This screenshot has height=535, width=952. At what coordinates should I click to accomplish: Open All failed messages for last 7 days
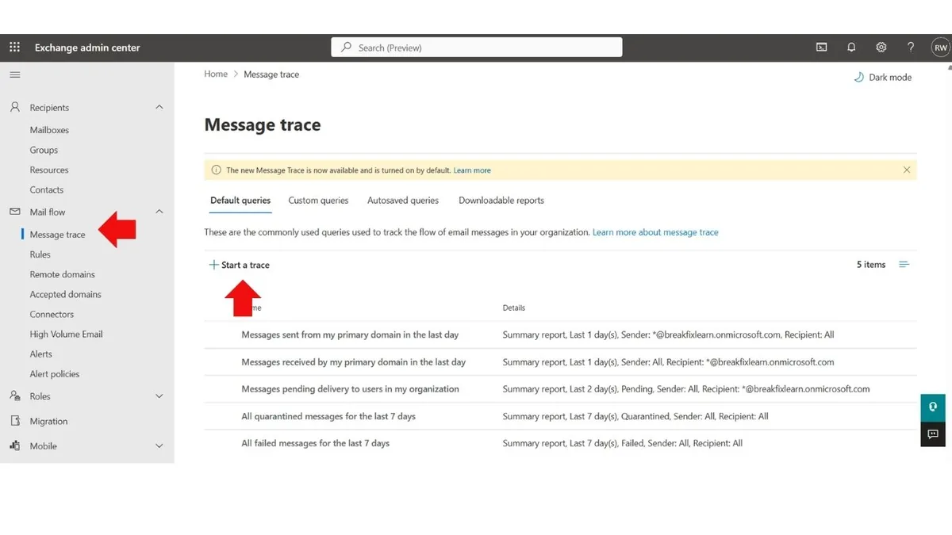(316, 443)
